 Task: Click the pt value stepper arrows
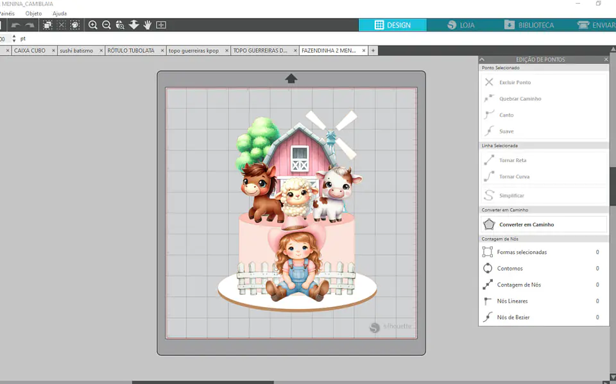pos(14,38)
